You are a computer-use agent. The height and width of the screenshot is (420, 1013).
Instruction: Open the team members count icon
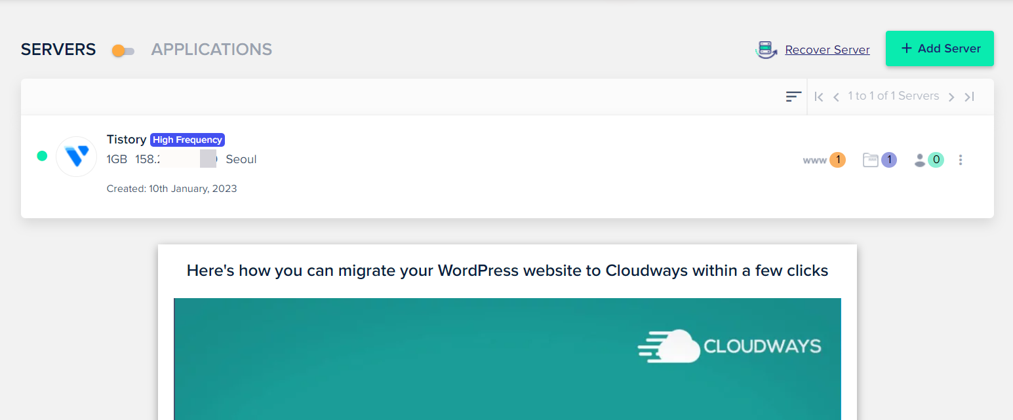(928, 160)
